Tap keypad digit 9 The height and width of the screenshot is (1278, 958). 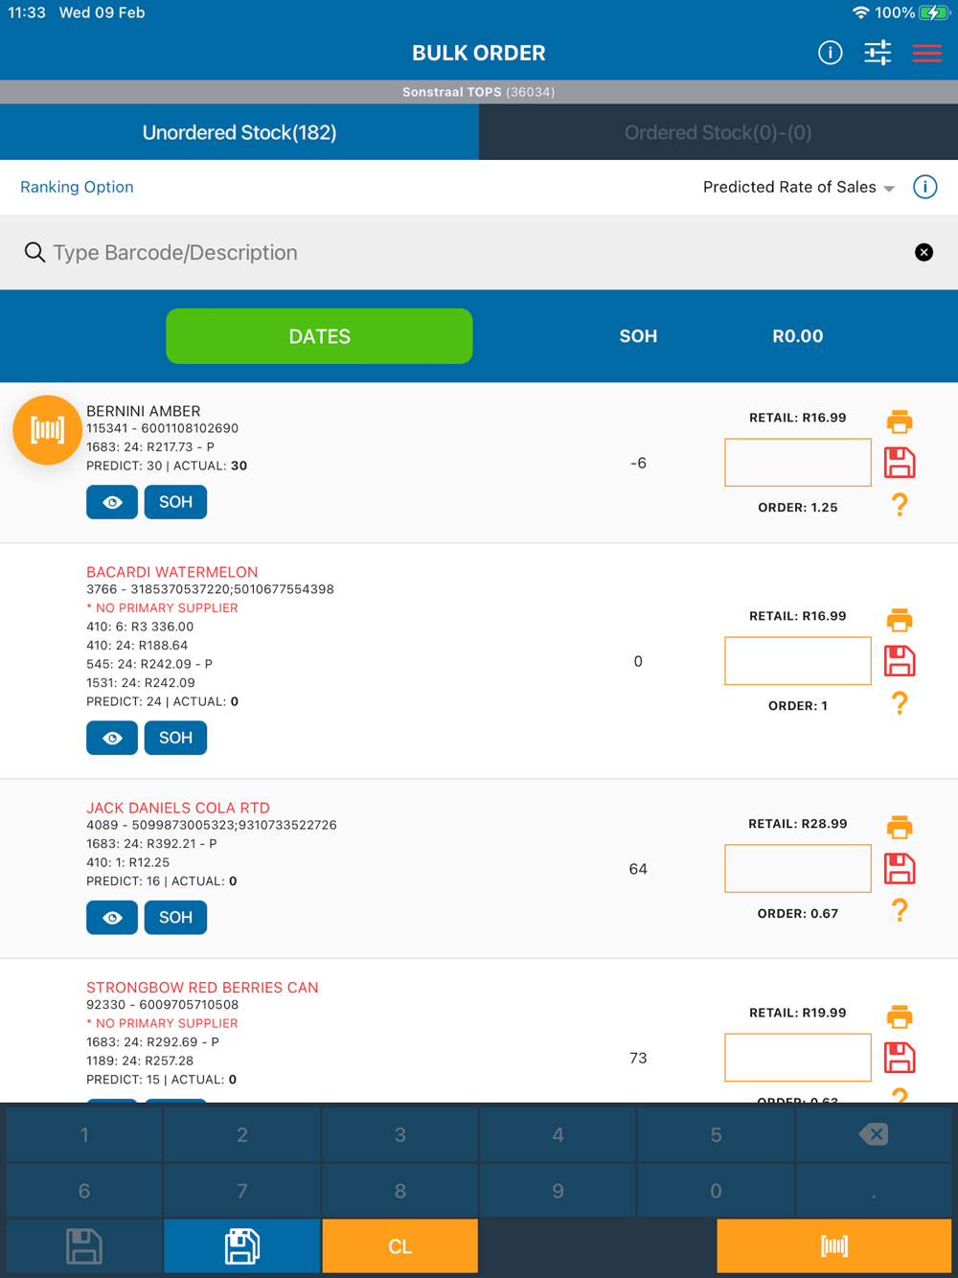[558, 1191]
